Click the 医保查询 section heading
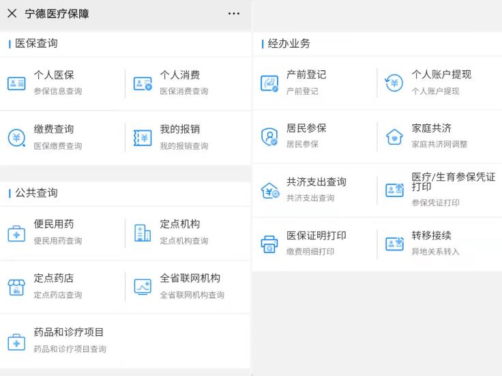The width and height of the screenshot is (502, 376). coord(36,43)
